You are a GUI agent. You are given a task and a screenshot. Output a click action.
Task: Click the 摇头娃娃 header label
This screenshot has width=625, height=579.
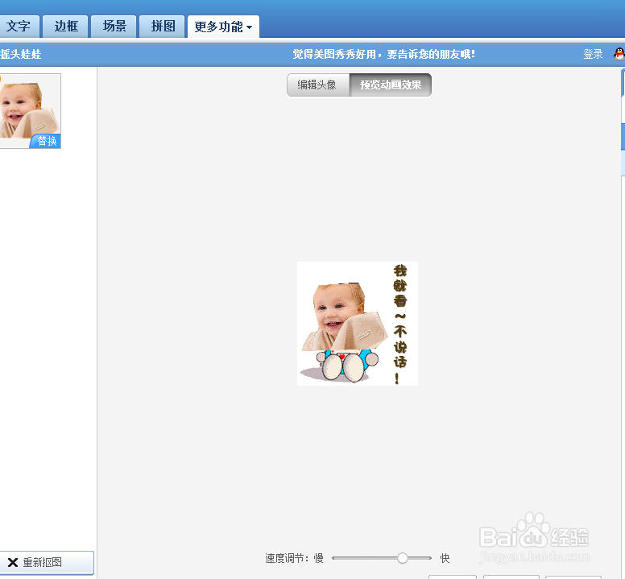click(x=21, y=54)
